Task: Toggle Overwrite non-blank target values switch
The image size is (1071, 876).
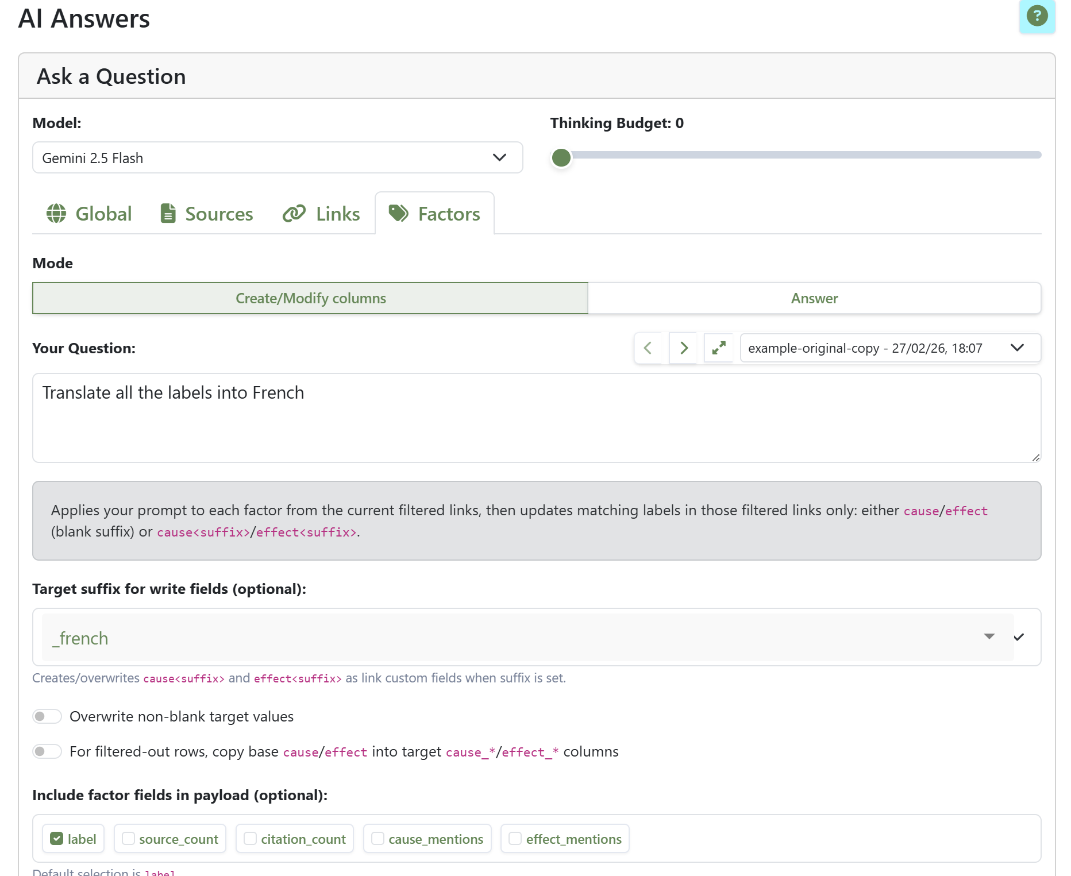Action: [x=47, y=716]
